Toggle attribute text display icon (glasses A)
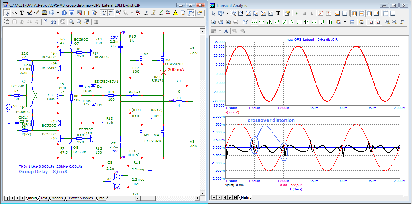412x204 pixels. click(x=104, y=13)
